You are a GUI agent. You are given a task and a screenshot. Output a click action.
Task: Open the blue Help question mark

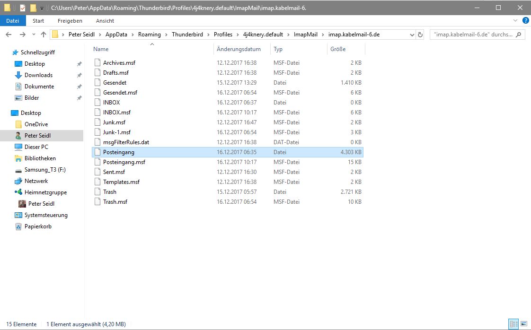[x=525, y=21]
